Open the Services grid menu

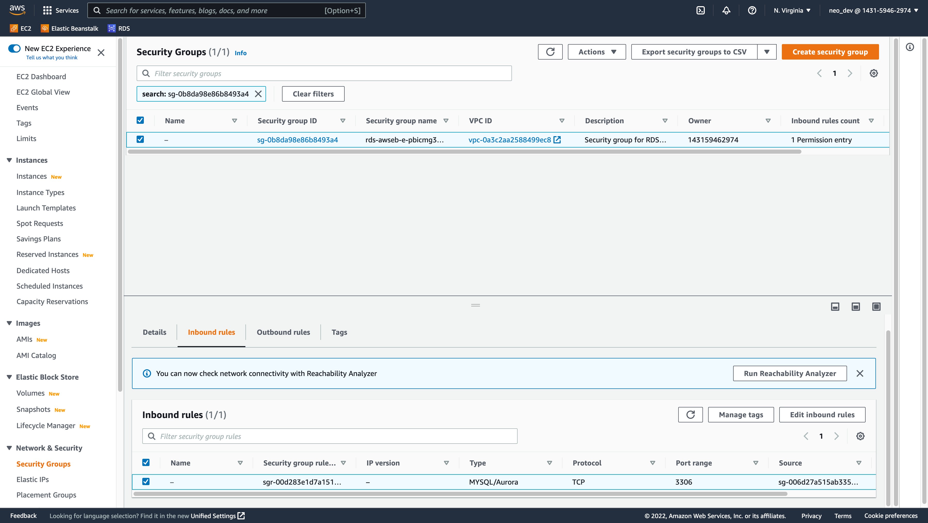tap(61, 11)
